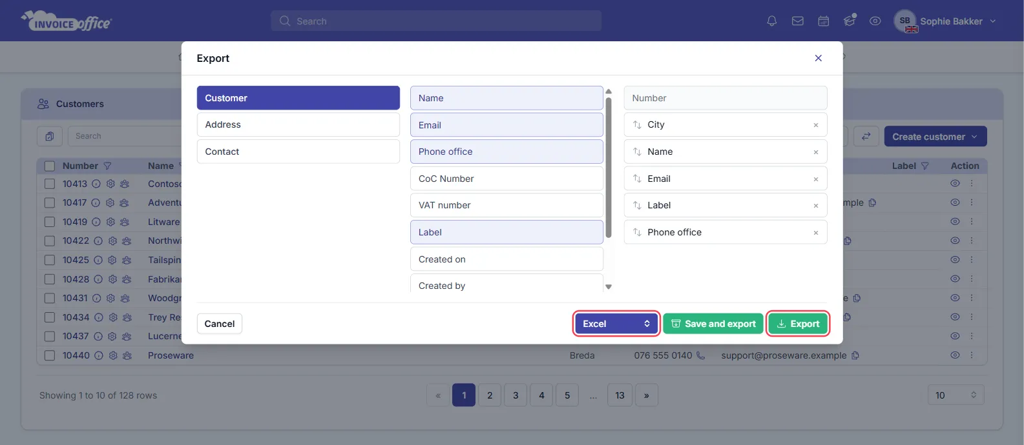Open notifications bell icon
The image size is (1024, 445).
(x=771, y=21)
